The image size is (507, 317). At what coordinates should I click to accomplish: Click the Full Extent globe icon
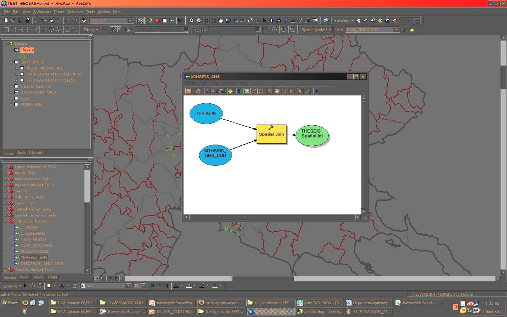point(228,20)
